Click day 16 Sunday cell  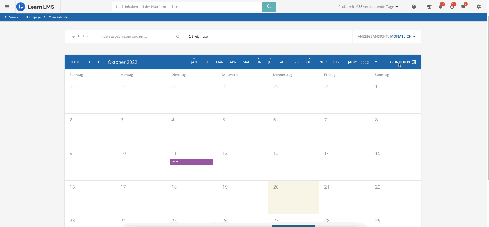(x=90, y=197)
